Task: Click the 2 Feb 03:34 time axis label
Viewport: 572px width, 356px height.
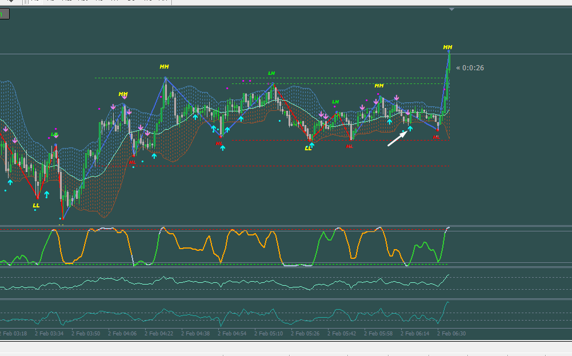Action: click(x=49, y=333)
